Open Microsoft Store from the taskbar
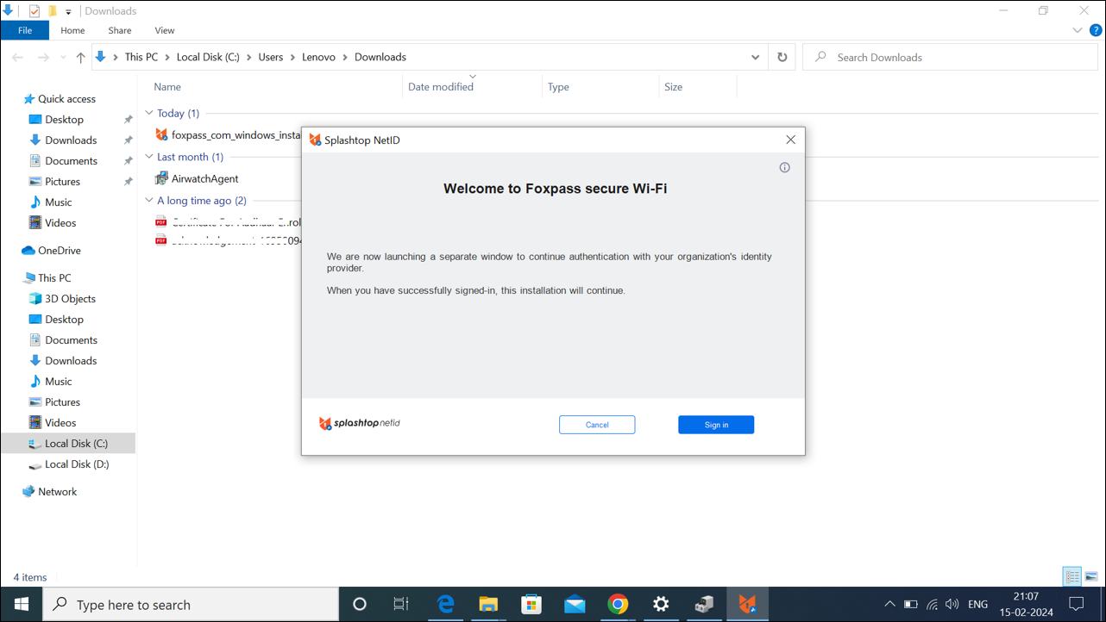Image resolution: width=1106 pixels, height=622 pixels. (531, 604)
